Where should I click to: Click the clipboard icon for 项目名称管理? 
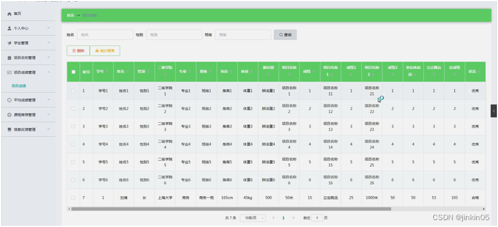[x=9, y=58]
